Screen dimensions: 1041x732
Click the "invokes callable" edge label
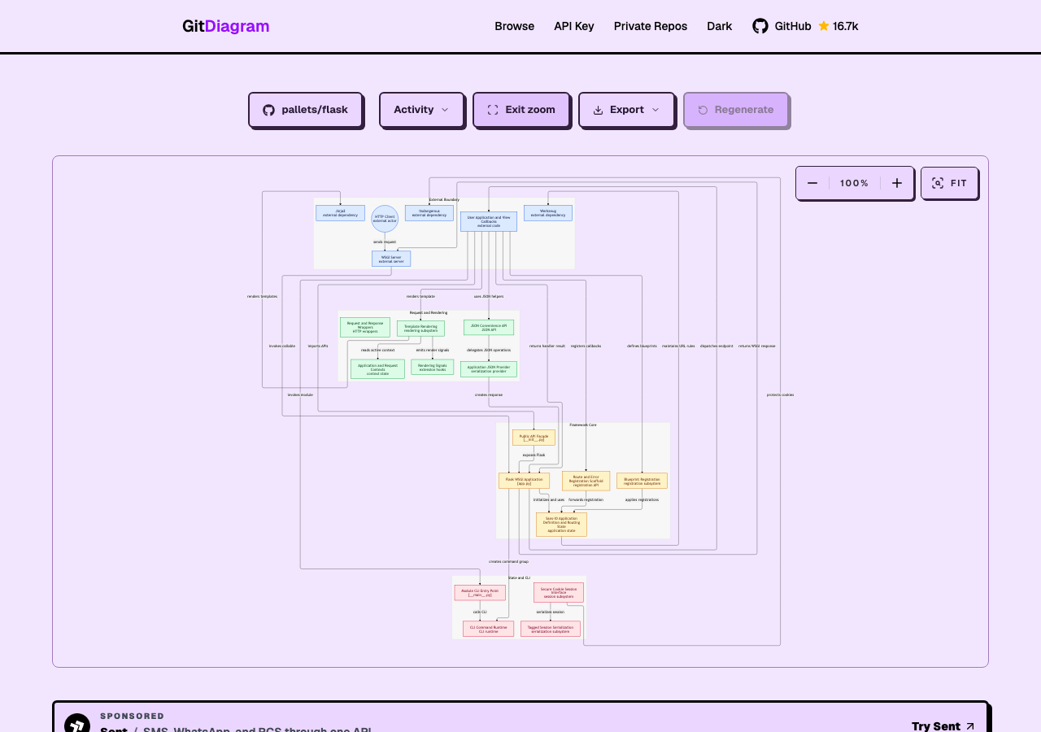(282, 346)
